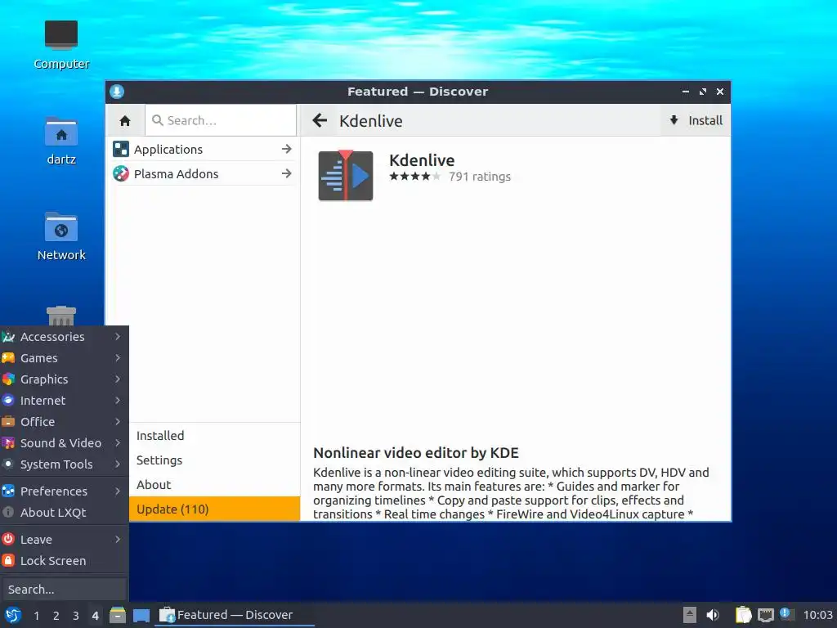The height and width of the screenshot is (628, 837).
Task: Click the back arrow beside Kdenlive title
Action: point(320,120)
